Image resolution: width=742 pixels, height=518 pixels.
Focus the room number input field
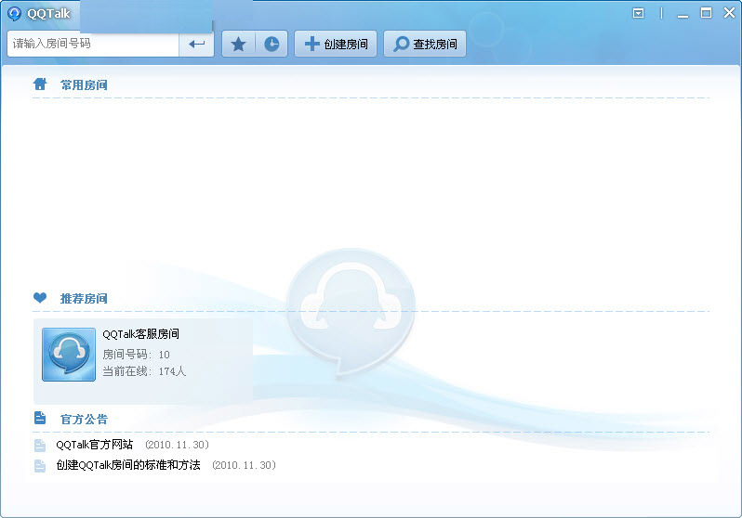click(x=93, y=44)
